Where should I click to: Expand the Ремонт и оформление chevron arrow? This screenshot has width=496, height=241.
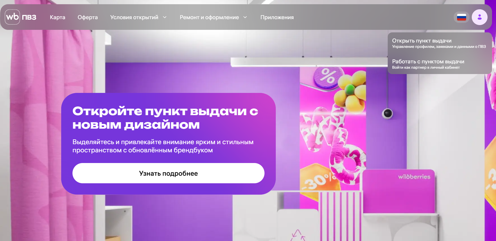point(245,17)
